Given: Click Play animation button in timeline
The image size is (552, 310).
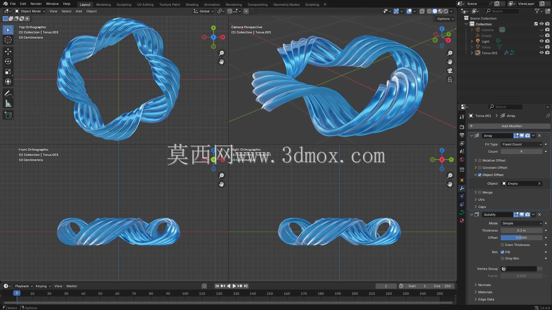Looking at the screenshot, I should 234,286.
